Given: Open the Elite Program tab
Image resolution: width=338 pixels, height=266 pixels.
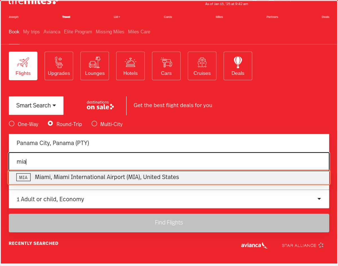Looking at the screenshot, I should [x=78, y=32].
